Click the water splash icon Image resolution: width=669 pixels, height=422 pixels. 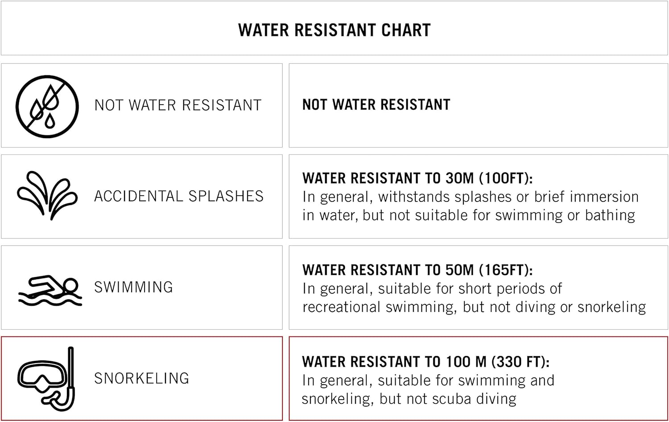click(47, 196)
